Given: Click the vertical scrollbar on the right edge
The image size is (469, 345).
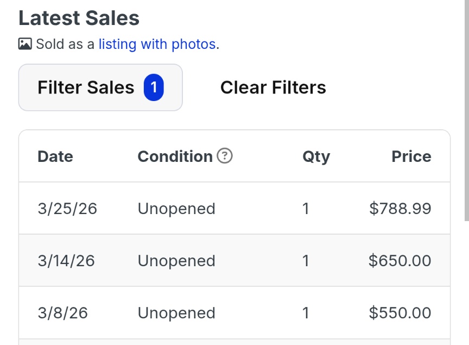Looking at the screenshot, I should (466, 109).
